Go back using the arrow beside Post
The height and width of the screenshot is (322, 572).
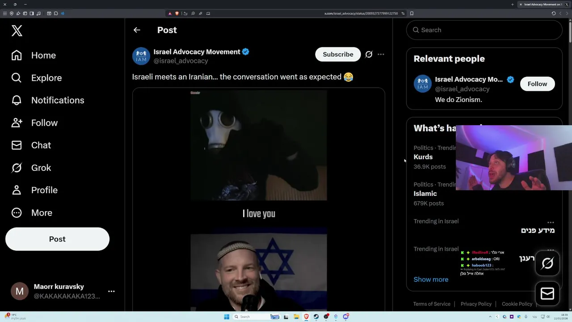[x=137, y=30]
